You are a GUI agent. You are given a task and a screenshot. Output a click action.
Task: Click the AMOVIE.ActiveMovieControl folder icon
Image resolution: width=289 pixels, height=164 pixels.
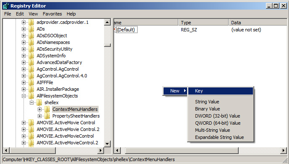coord(31,136)
